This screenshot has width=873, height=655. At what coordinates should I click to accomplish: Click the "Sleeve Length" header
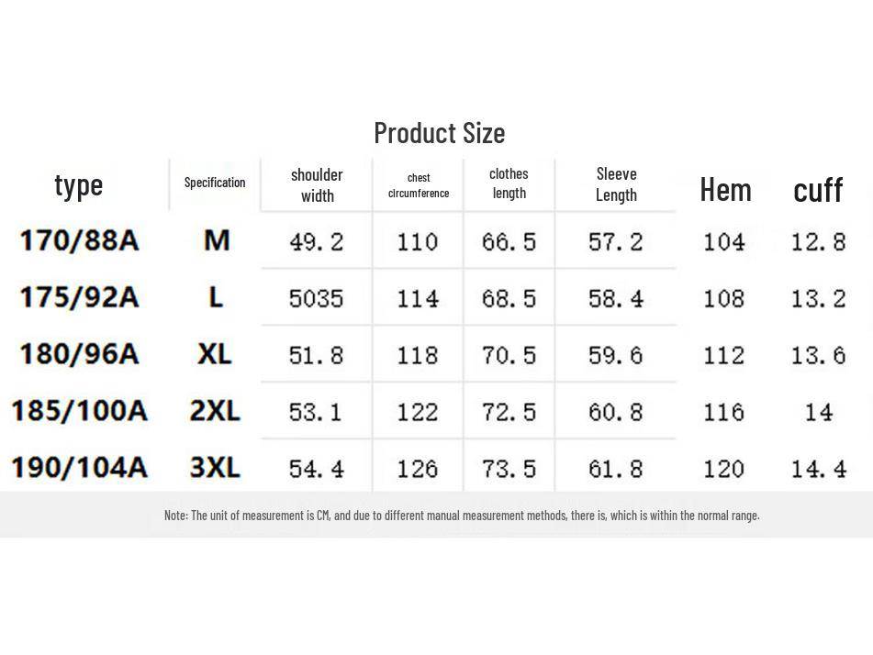[x=616, y=183]
